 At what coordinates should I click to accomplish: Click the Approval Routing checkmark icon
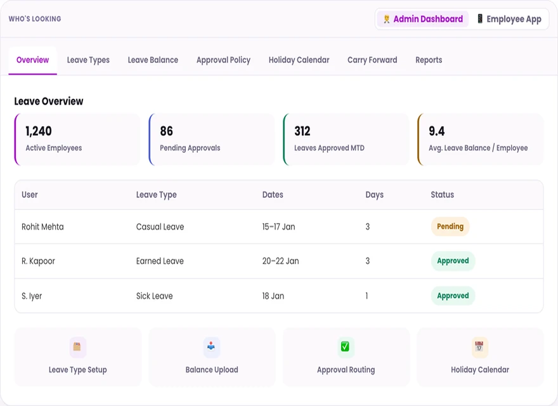(345, 347)
